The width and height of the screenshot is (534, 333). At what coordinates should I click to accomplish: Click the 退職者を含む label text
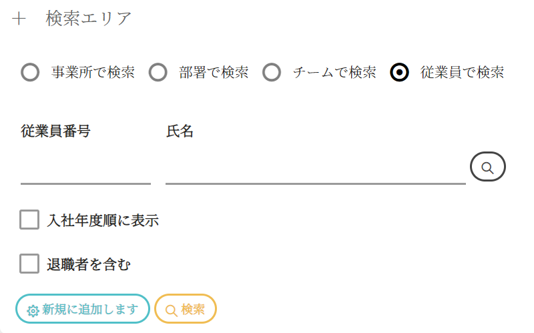click(89, 264)
